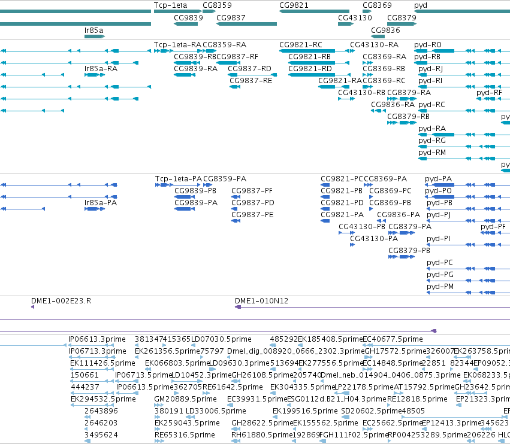The height and width of the screenshot is (444, 510).
Task: Select the Tcp-1eta-PA protein label
Action: [178, 179]
